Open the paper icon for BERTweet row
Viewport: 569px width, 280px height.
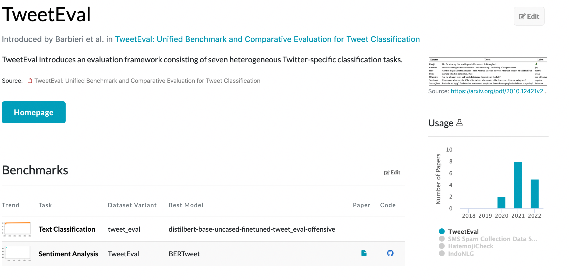coord(364,253)
